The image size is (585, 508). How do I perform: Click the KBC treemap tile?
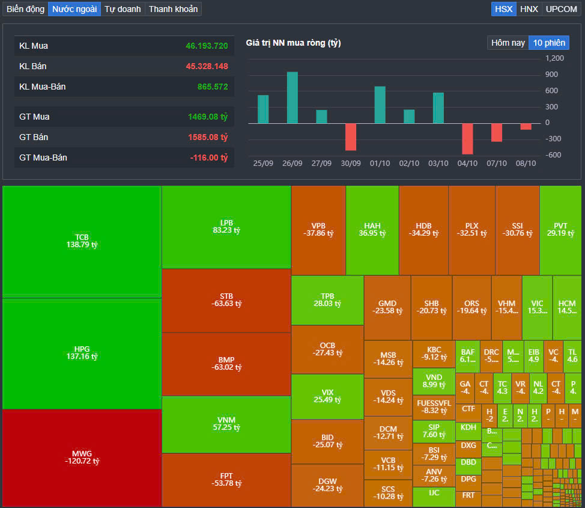434,353
